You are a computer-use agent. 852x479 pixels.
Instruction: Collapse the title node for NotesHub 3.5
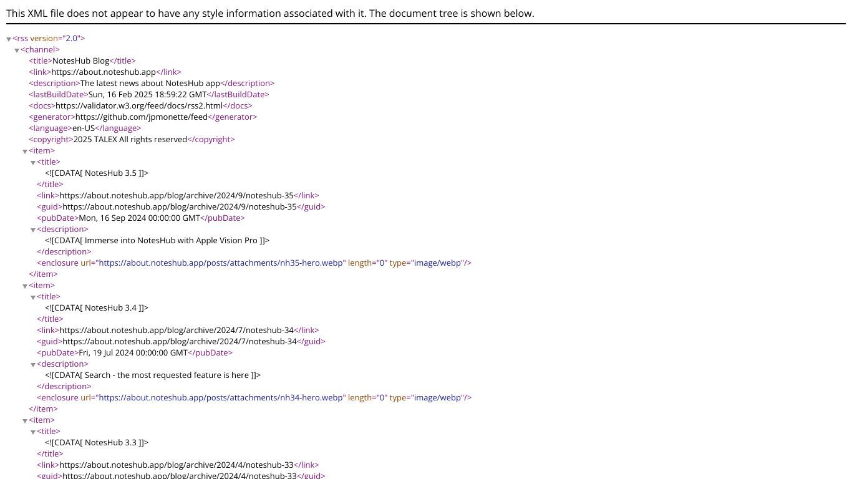pyautogui.click(x=33, y=163)
